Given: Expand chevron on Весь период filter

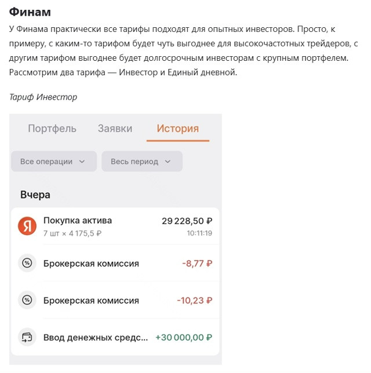Looking at the screenshot, I should point(168,162).
